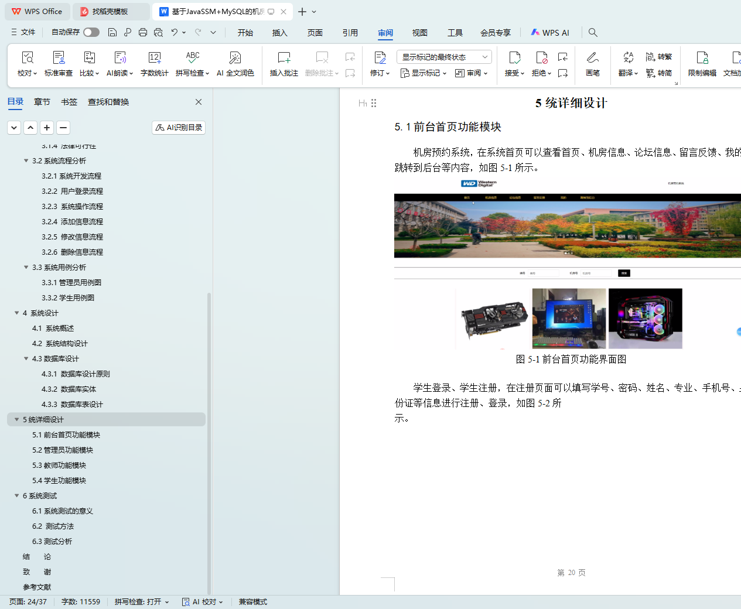Click the 插入批注 insert comment icon
This screenshot has width=741, height=609.
point(284,58)
